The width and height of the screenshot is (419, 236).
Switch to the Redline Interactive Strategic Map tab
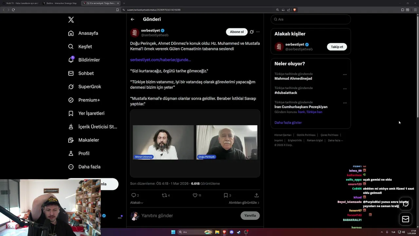click(60, 3)
